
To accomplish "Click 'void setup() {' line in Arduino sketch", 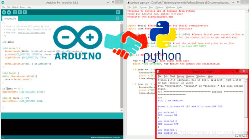I will coord(11,48).
